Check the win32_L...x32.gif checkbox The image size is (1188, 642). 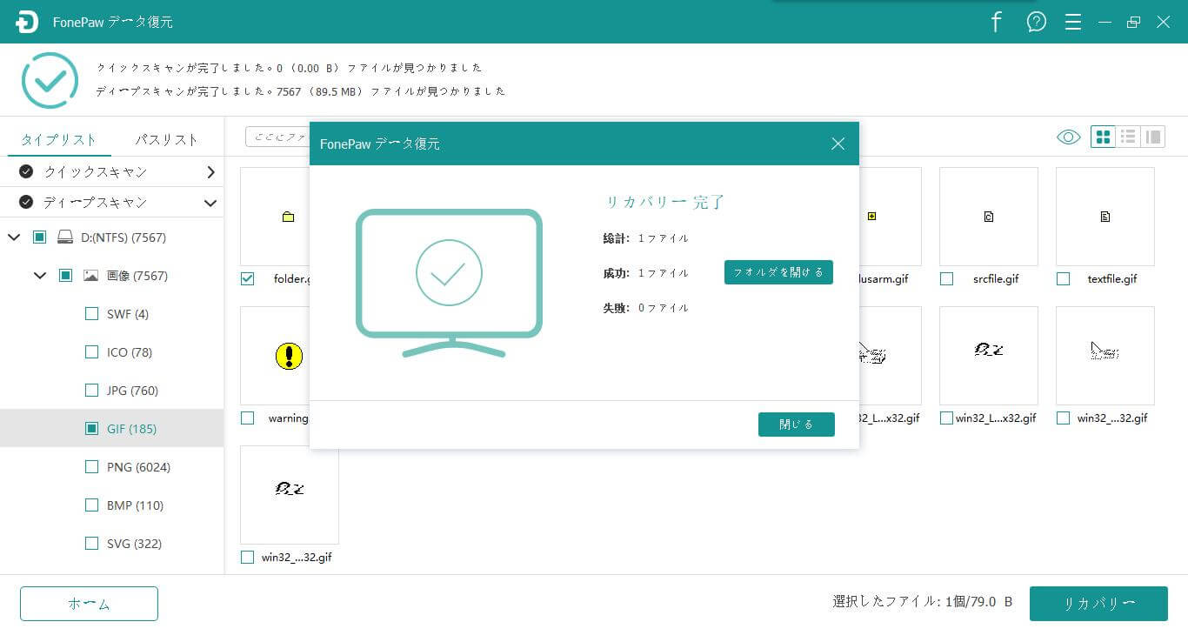point(946,418)
